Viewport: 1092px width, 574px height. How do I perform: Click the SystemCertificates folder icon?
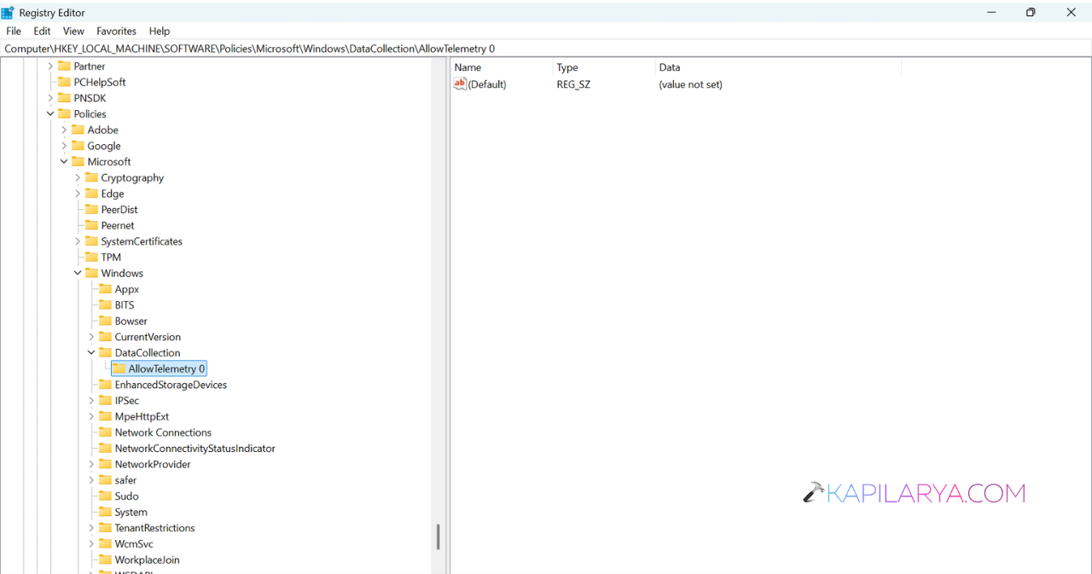[91, 241]
